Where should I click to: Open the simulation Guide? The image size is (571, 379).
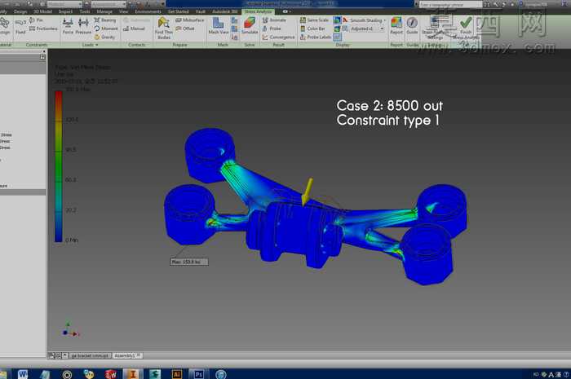tap(412, 26)
